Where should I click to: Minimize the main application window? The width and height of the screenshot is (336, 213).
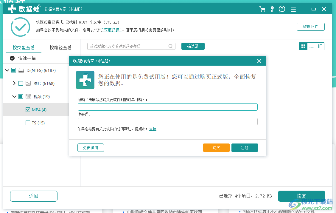(x=304, y=9)
